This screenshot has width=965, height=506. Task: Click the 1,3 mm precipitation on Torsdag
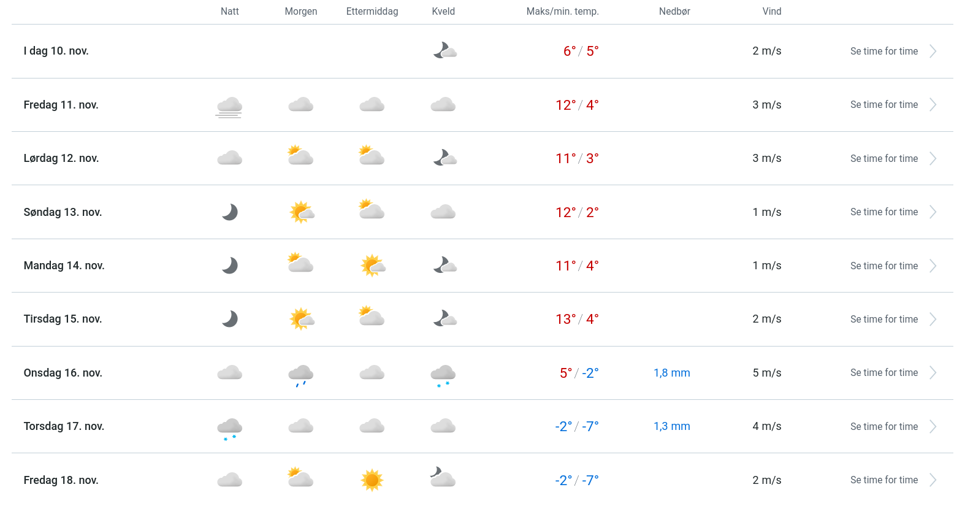[x=671, y=426]
